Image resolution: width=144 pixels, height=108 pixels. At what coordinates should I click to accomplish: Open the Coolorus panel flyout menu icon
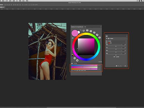(101, 27)
